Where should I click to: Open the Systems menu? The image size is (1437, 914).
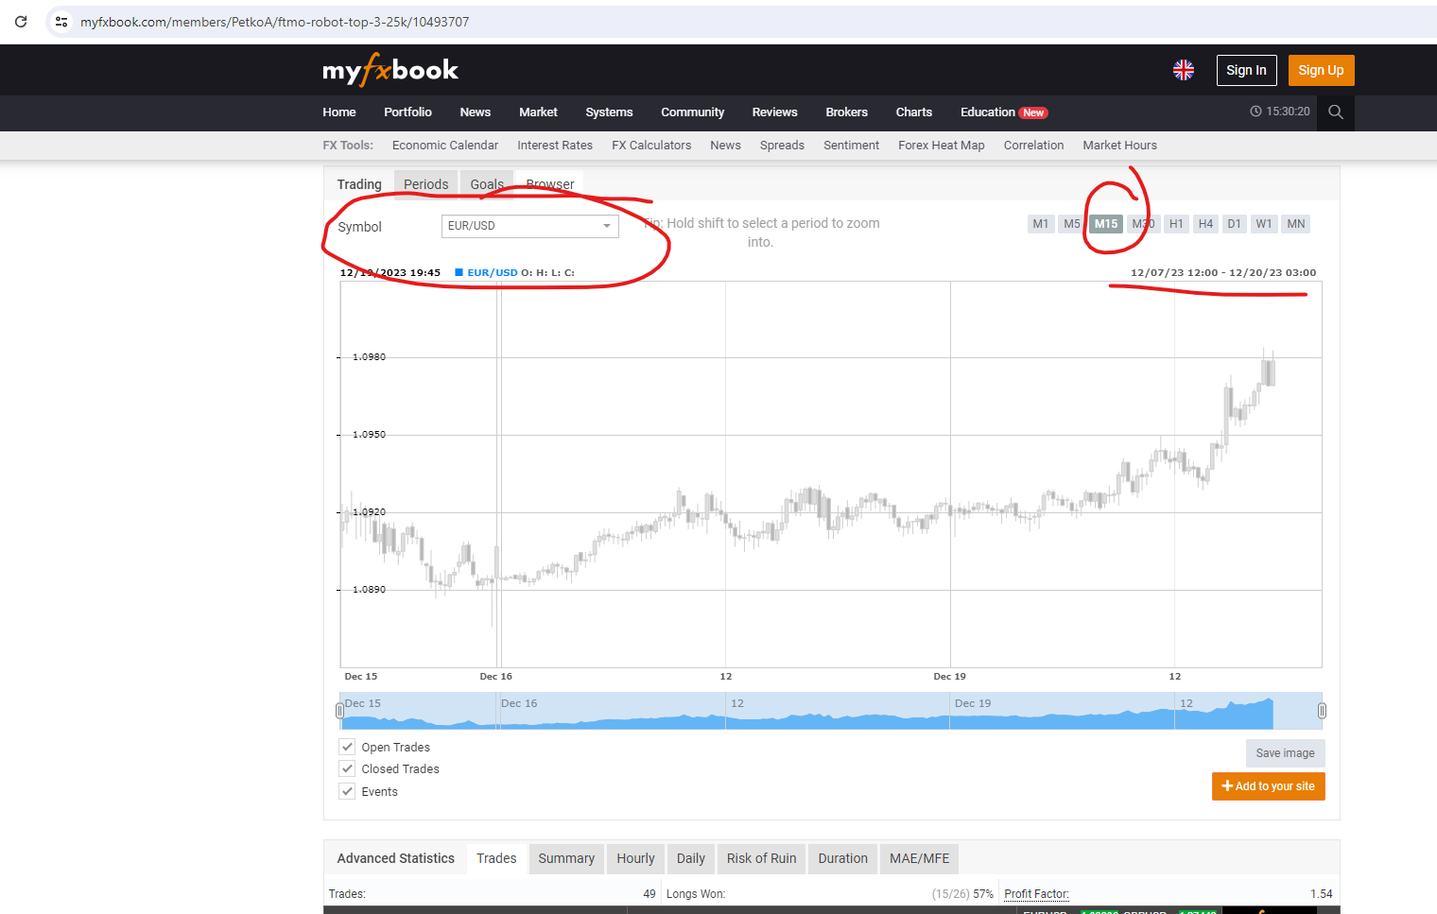[x=609, y=112]
